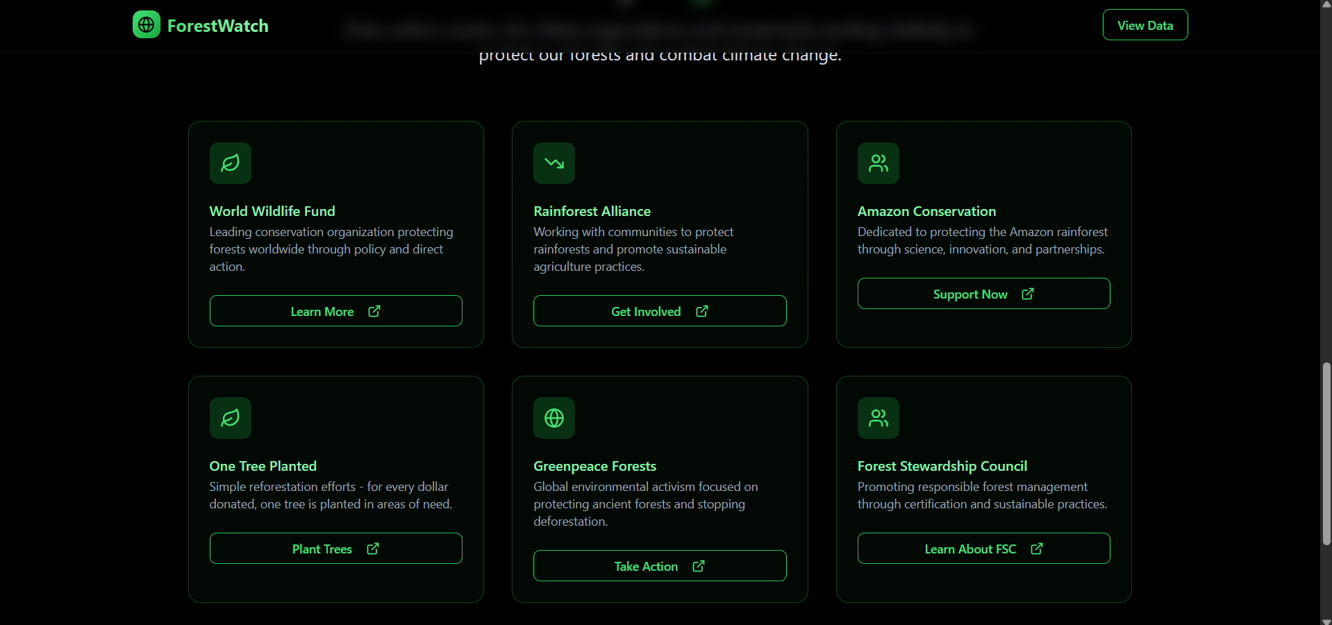
Task: Click the Forest Stewardship Council people icon
Action: 879,418
